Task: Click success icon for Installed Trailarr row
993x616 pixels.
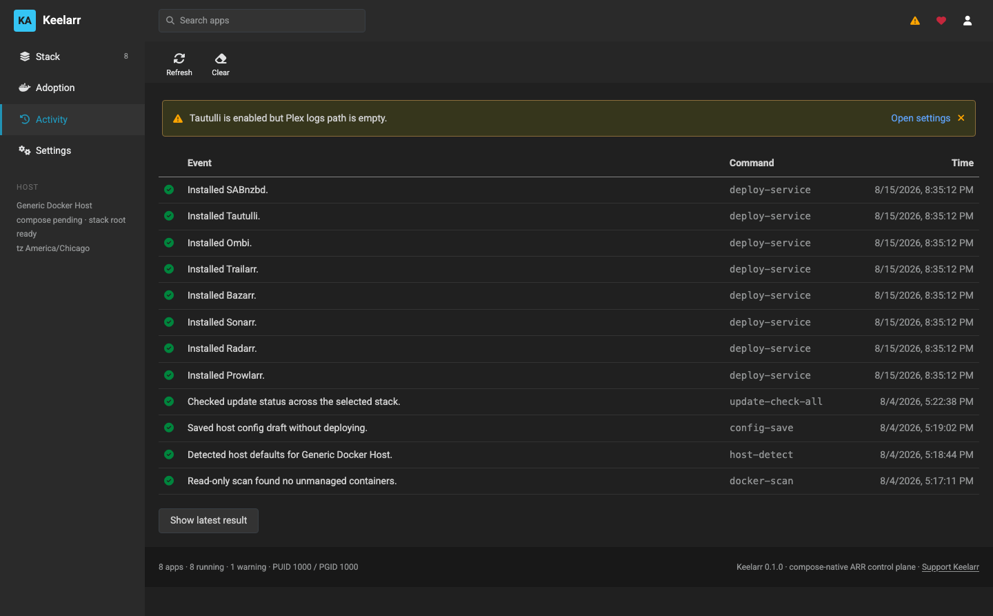Action: 169,269
